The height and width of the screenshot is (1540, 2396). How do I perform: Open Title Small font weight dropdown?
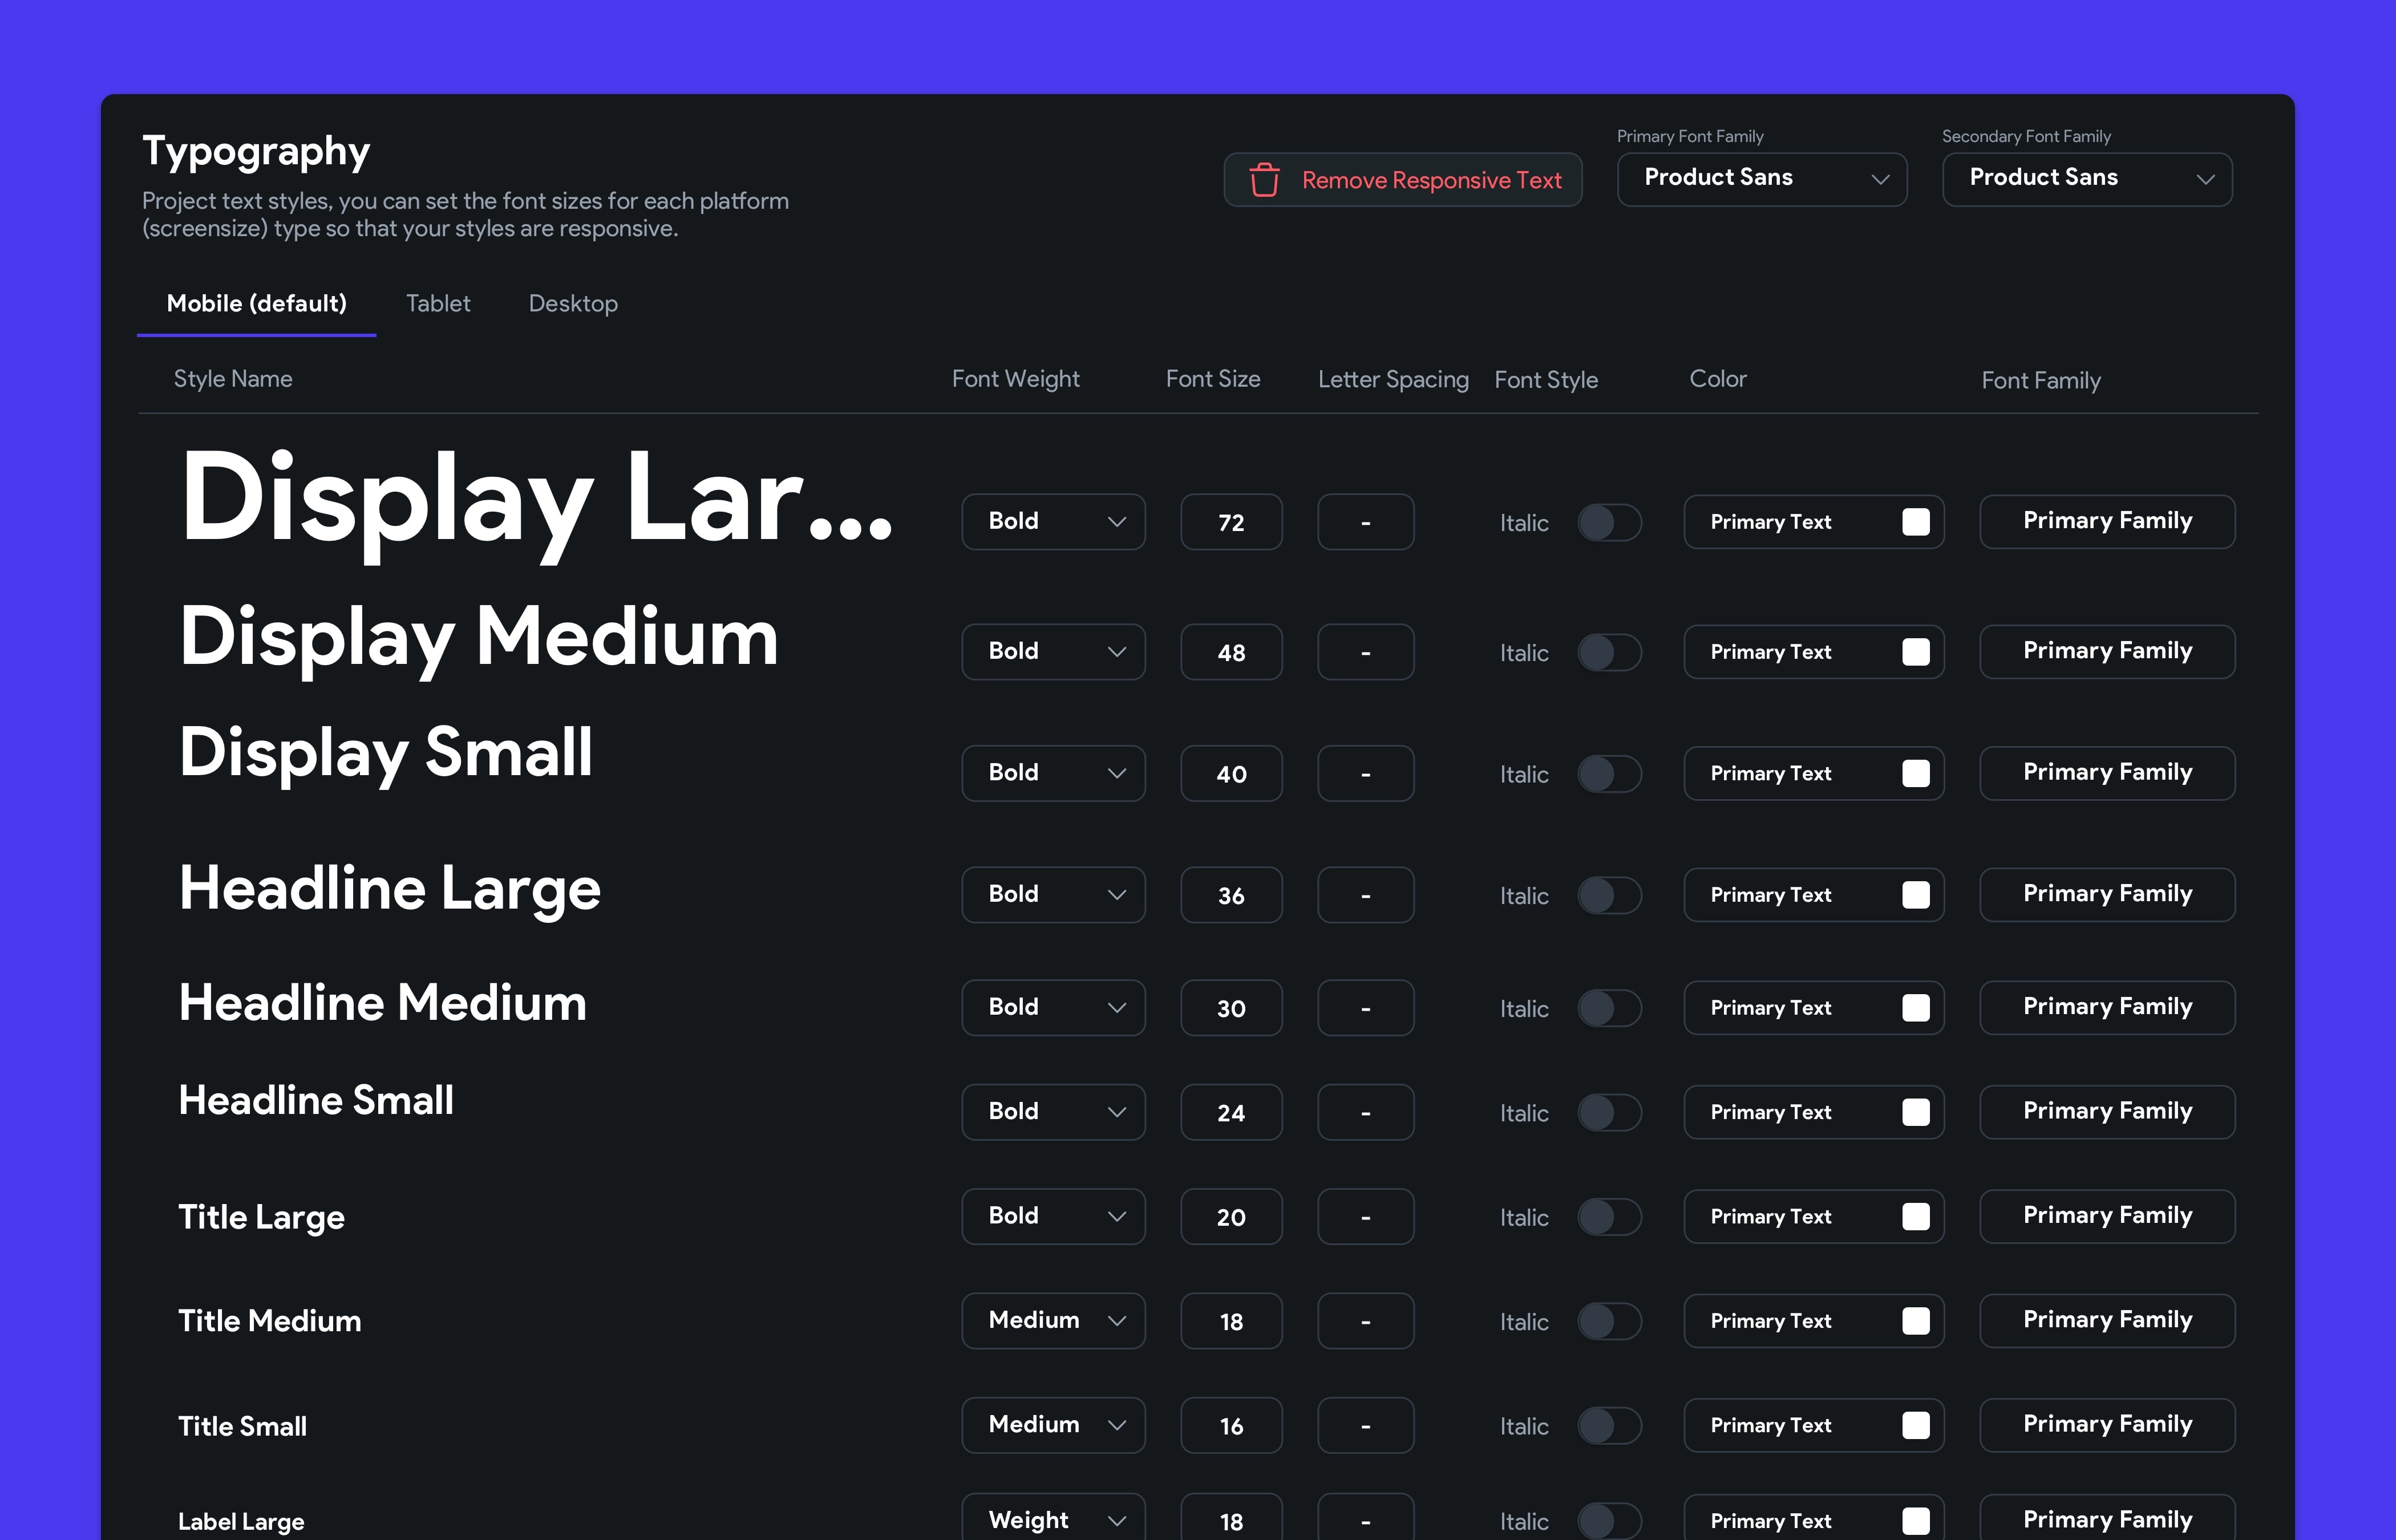click(x=1053, y=1425)
